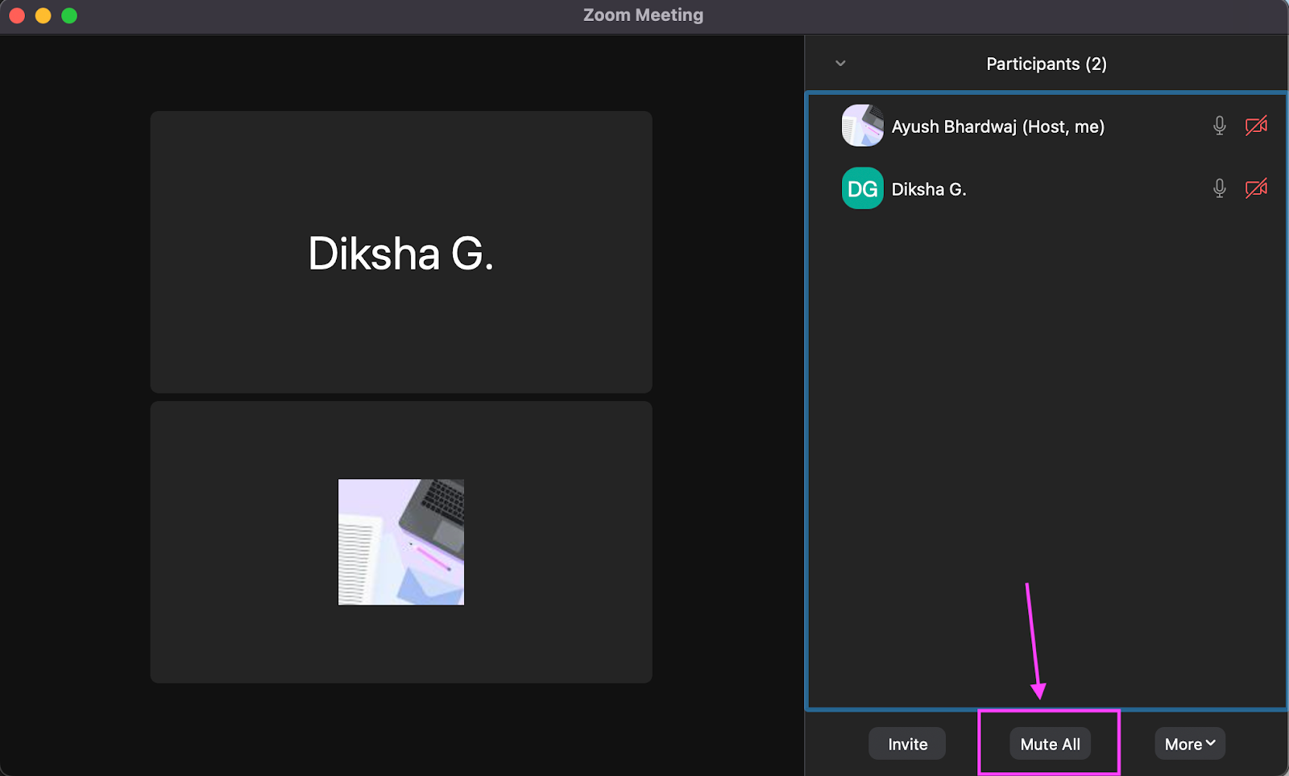
Task: Expand the chevron on the More button
Action: coord(1210,743)
